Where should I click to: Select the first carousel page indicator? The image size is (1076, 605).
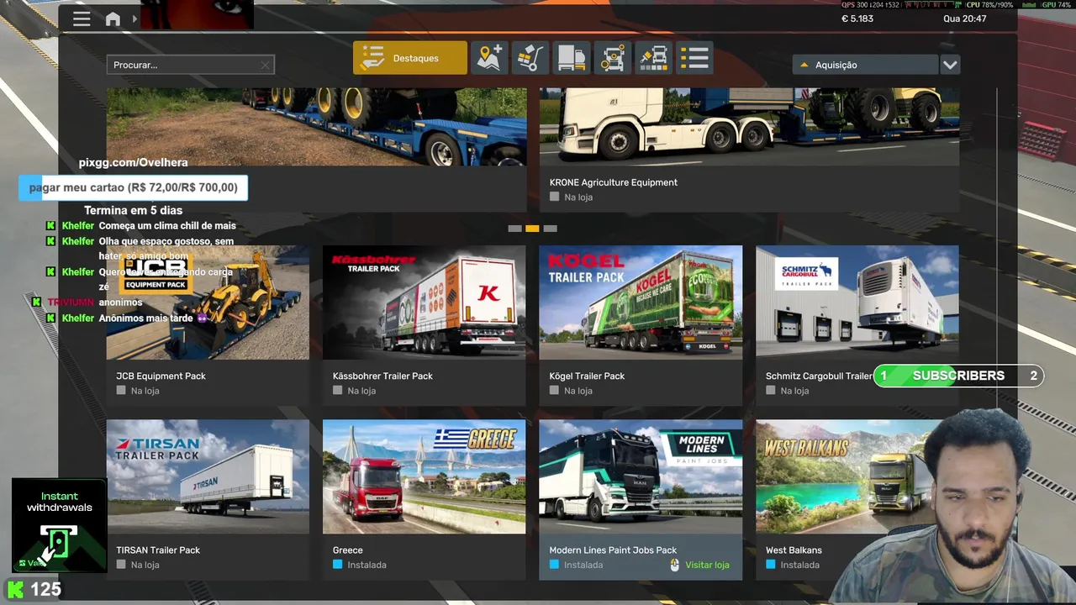514,229
